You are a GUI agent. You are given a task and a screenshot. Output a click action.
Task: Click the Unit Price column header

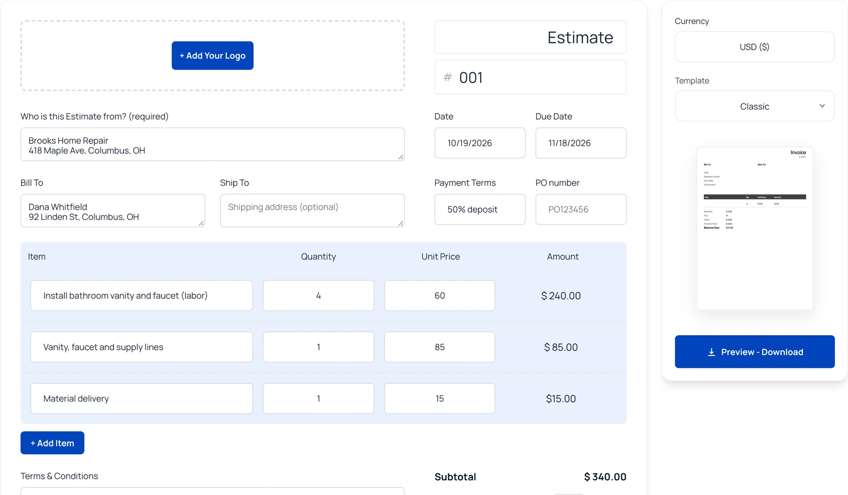click(440, 256)
